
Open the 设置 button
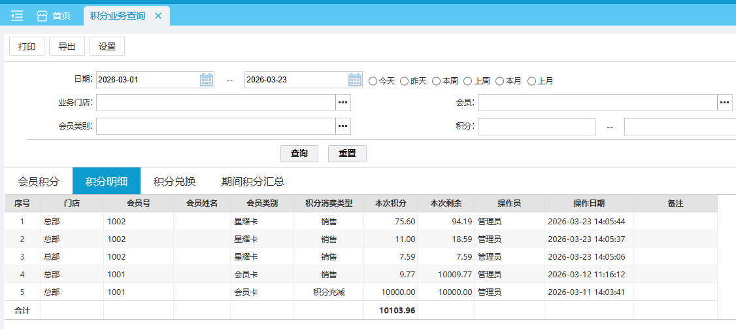tap(107, 46)
